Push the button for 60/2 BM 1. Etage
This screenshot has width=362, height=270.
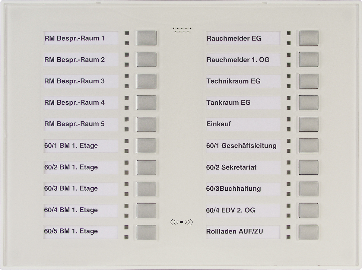tap(147, 167)
